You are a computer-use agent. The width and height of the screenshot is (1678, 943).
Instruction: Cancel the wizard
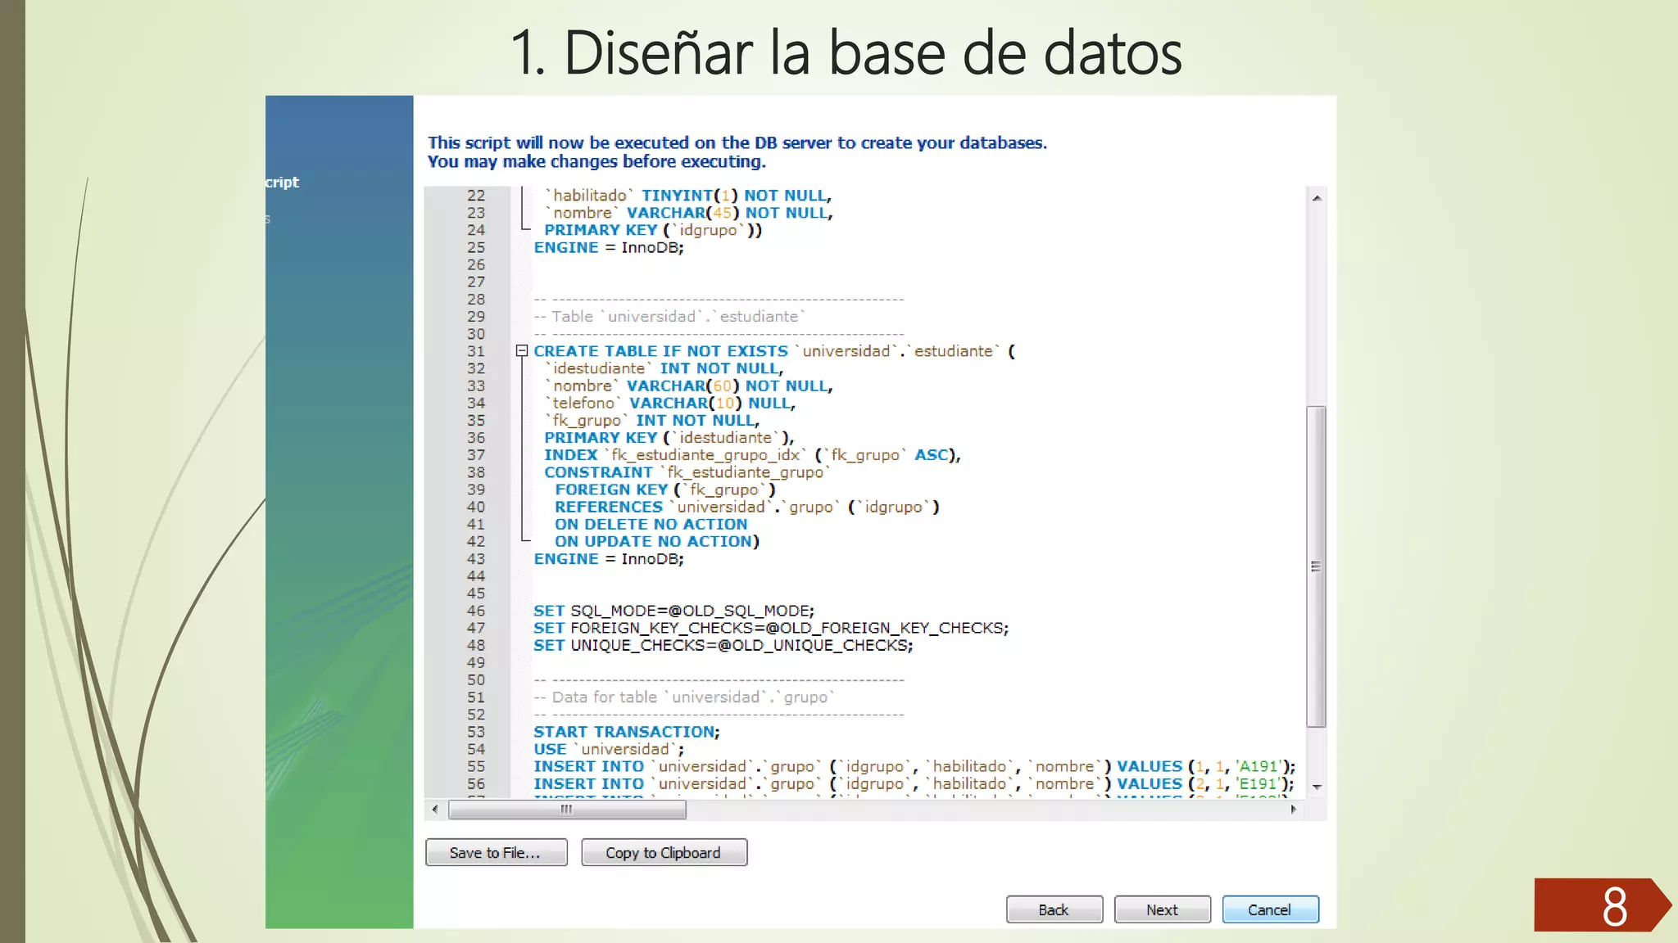pos(1269,909)
